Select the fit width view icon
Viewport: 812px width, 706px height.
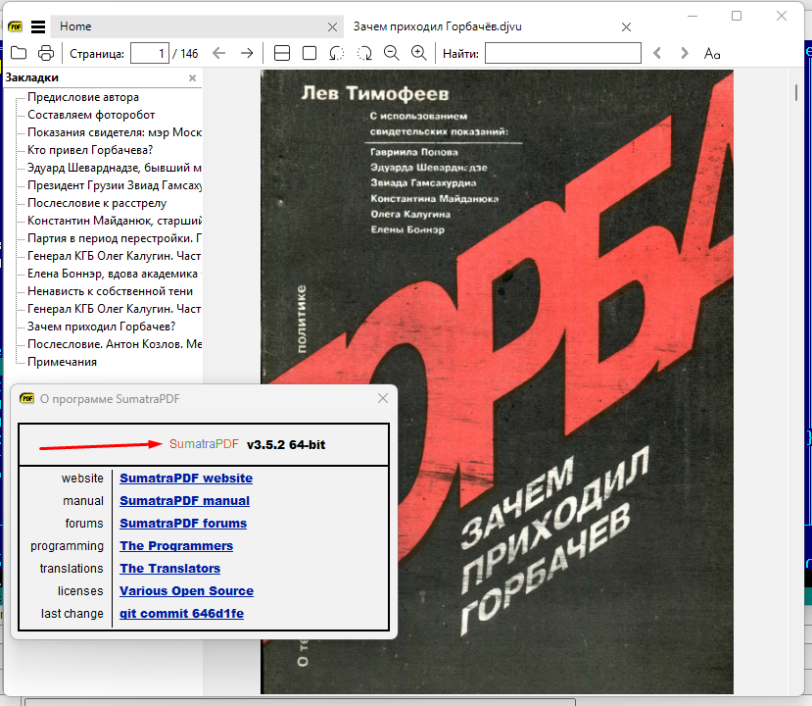click(282, 53)
